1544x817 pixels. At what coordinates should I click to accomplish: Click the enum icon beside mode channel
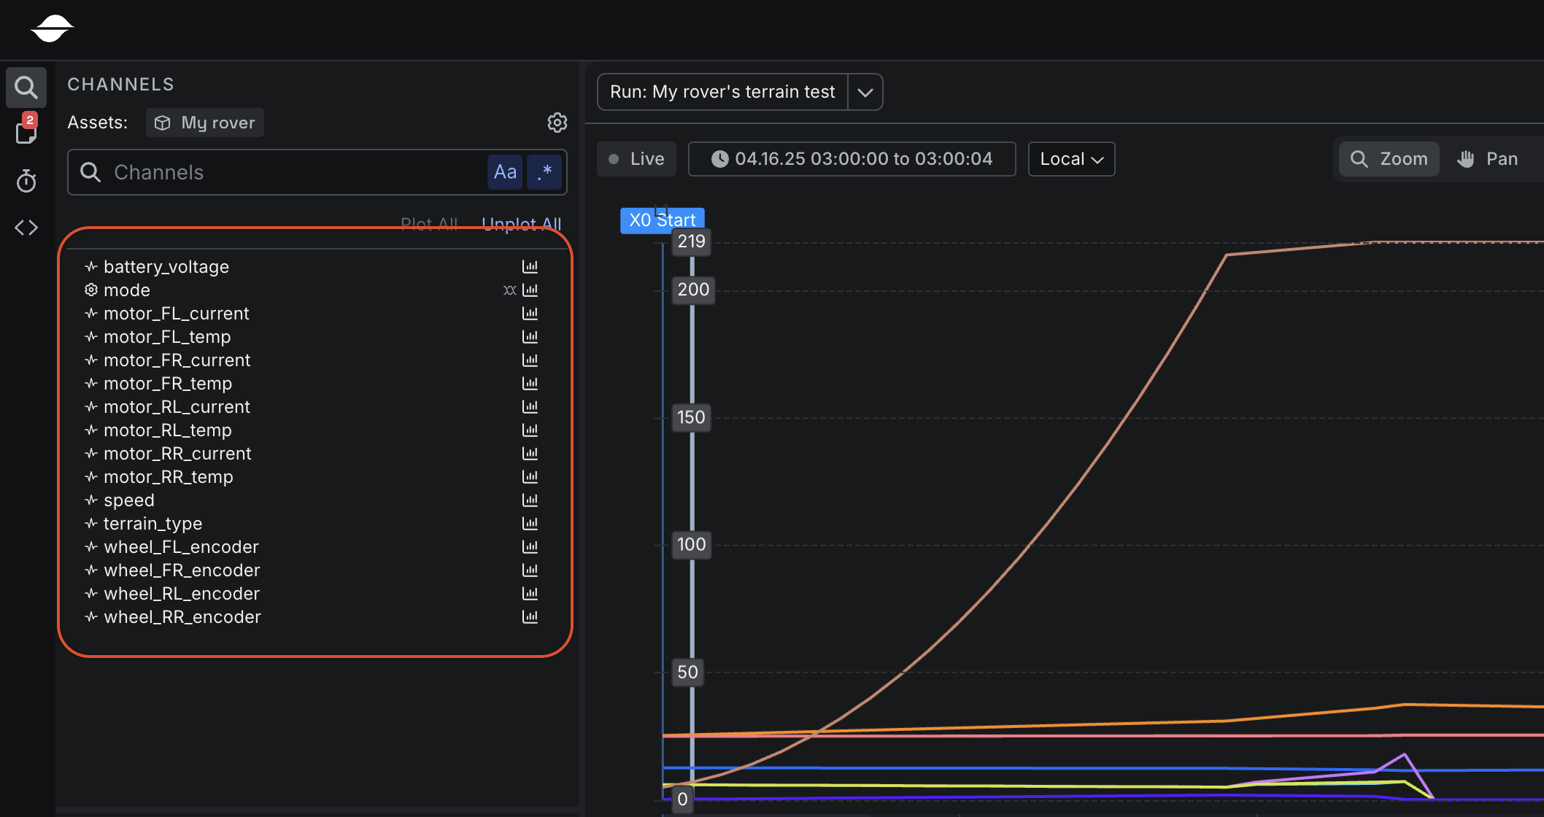(x=509, y=290)
